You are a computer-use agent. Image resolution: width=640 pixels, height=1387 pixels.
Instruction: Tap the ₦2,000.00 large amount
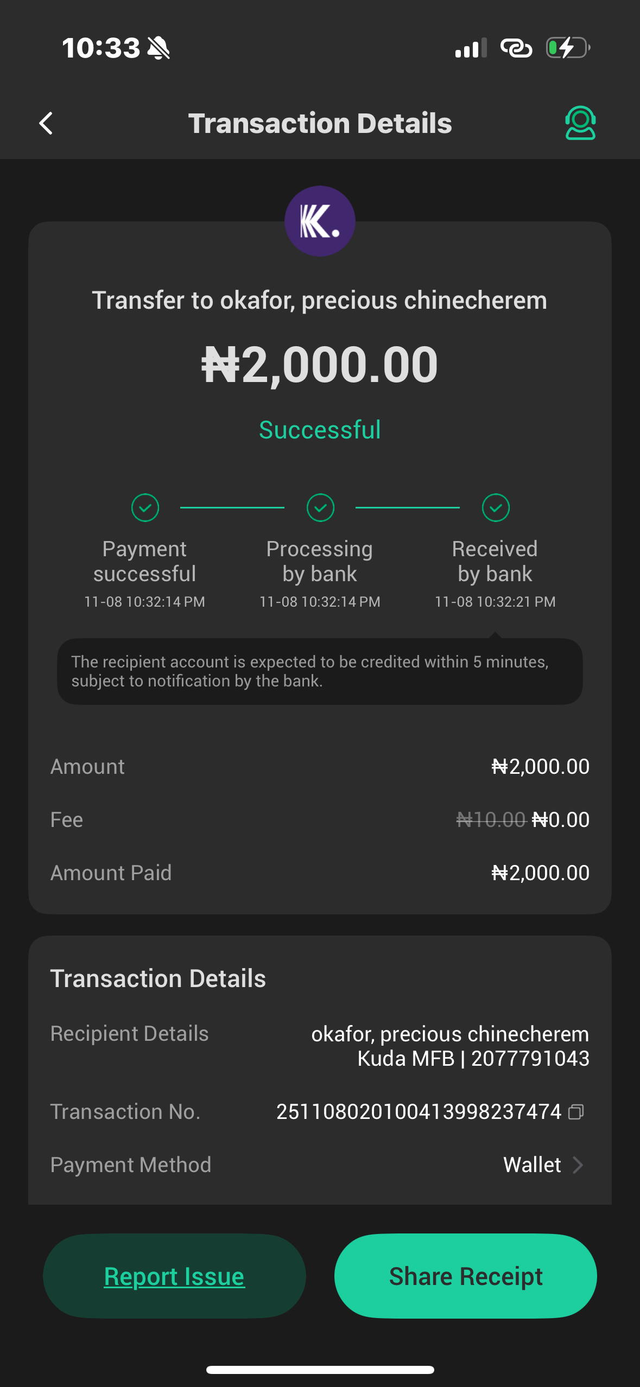tap(320, 365)
